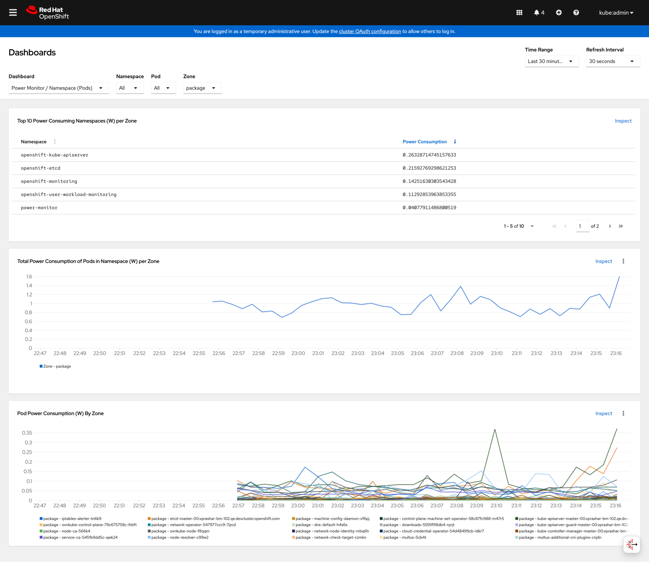649x562 pixels.
Task: Click color swatch for package - node-ca-566k4
Action: [40, 531]
